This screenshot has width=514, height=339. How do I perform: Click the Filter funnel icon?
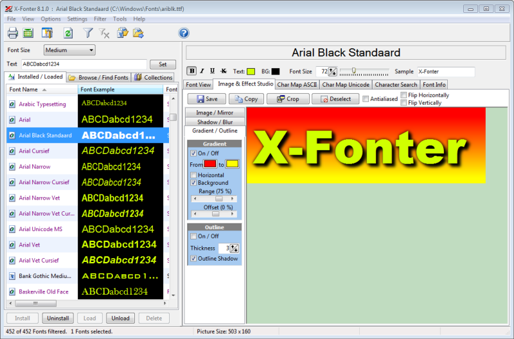click(88, 33)
